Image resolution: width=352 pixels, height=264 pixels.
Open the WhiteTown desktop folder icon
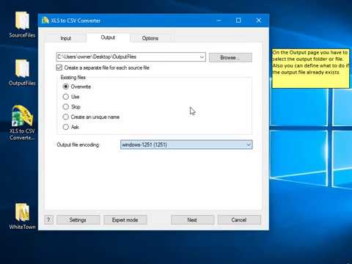click(22, 216)
